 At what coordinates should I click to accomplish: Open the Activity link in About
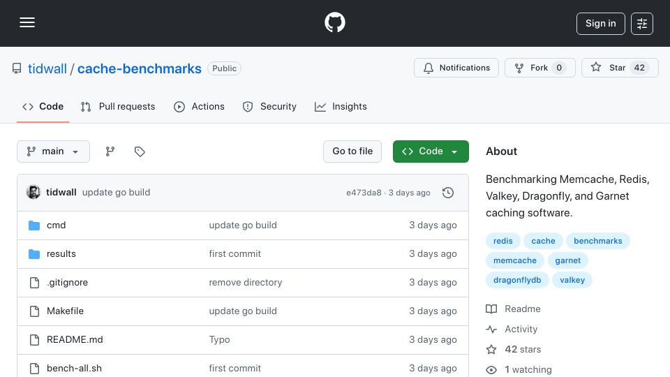(x=512, y=329)
